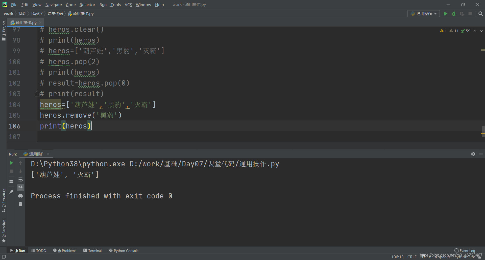Open the Refactor menu
485x260 pixels.
[x=87, y=5]
